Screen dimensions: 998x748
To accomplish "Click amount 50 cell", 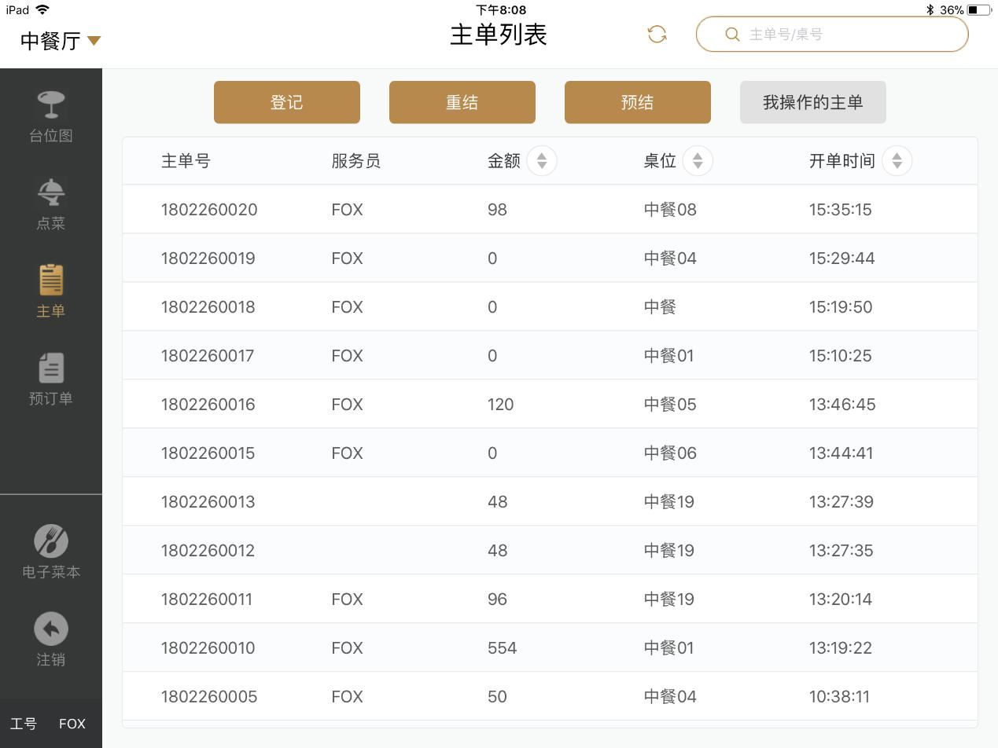I will pos(497,697).
